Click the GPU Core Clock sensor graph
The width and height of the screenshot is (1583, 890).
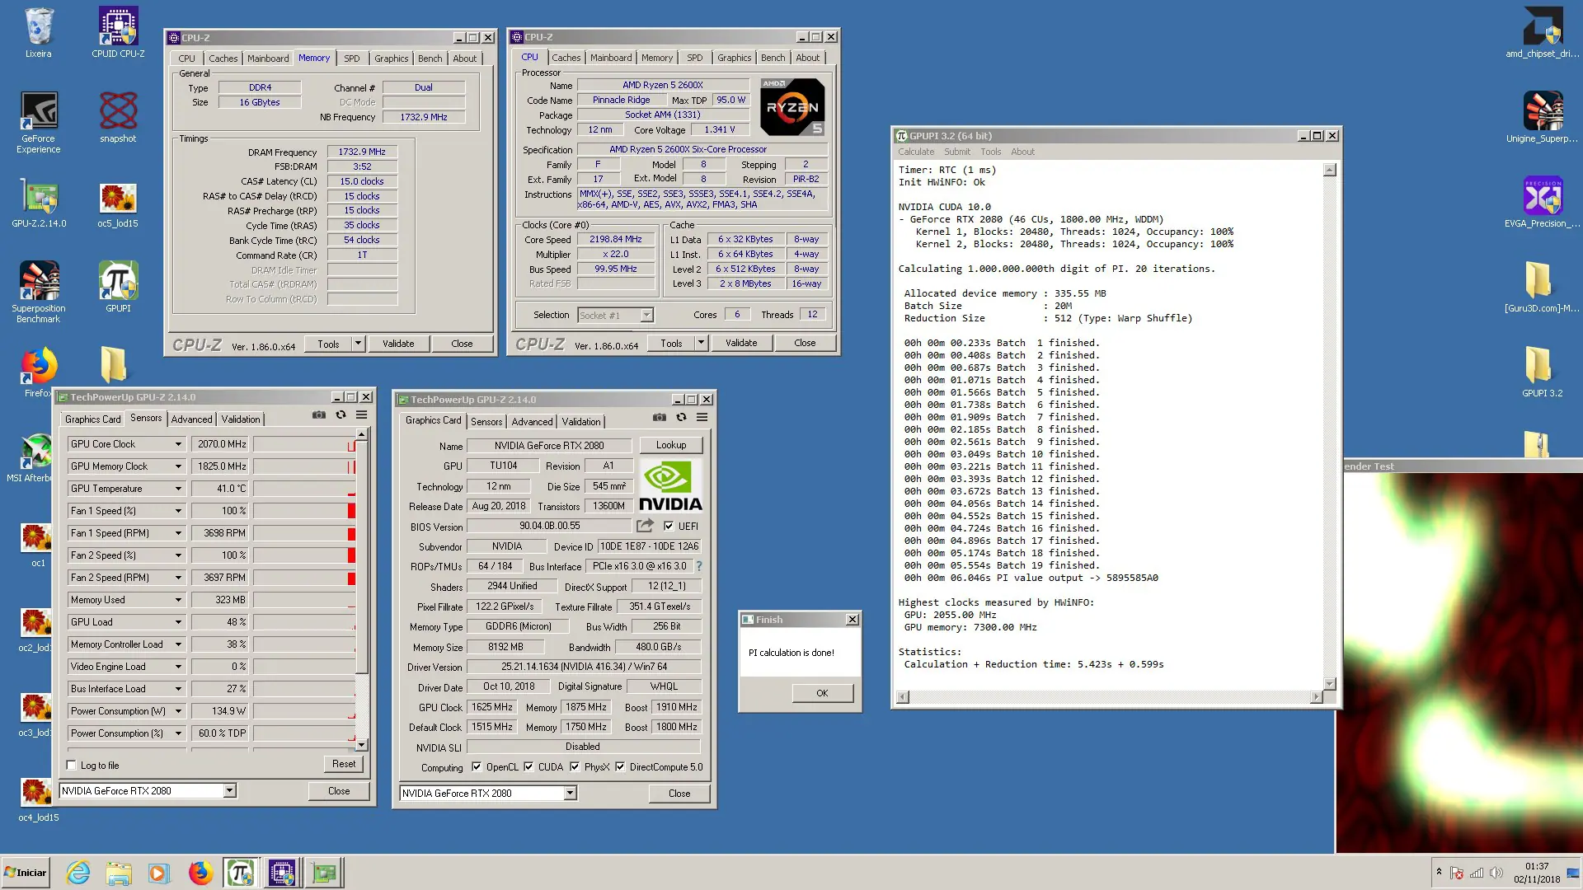[x=304, y=444]
